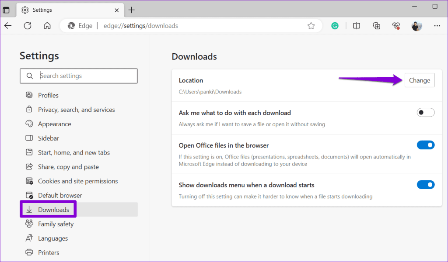Open Appearance settings

point(54,124)
